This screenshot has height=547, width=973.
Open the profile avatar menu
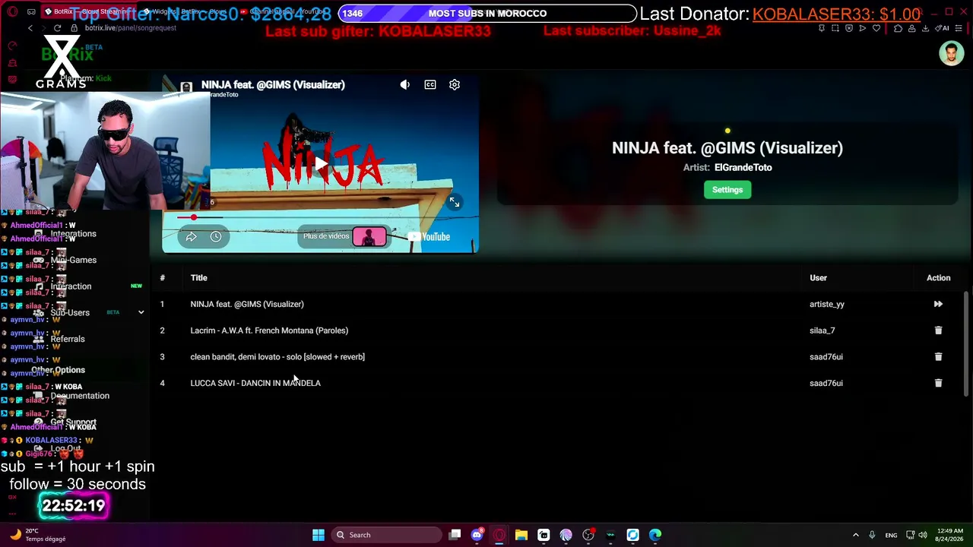951,53
